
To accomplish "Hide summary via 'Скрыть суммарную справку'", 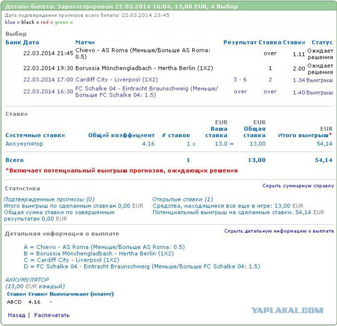I will coord(298,186).
